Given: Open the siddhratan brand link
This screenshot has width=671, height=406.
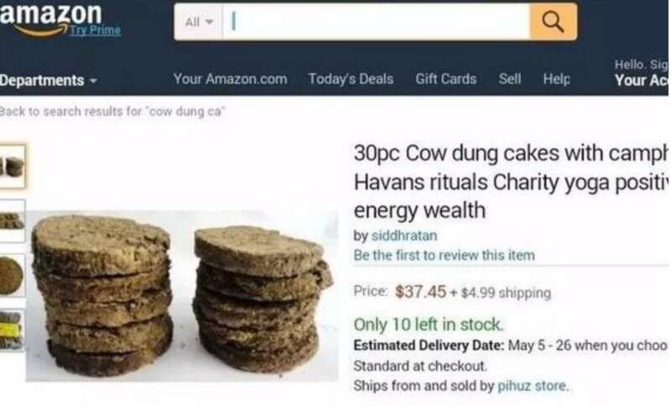Looking at the screenshot, I should point(404,236).
